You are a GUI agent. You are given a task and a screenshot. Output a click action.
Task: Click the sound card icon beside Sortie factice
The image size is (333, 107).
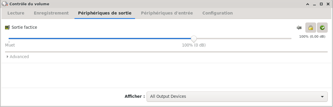[x=7, y=27]
